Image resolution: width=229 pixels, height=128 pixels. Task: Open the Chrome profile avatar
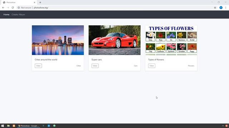pos(221,8)
